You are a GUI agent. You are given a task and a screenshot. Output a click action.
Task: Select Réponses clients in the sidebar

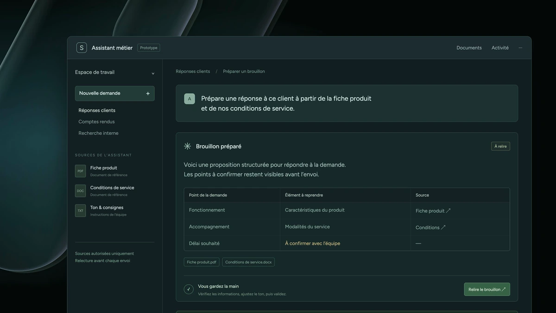pos(97,110)
